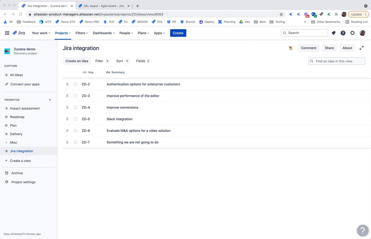Screen dimensions: 371x239
Task: Click the Create an idea button
Action: click(77, 61)
